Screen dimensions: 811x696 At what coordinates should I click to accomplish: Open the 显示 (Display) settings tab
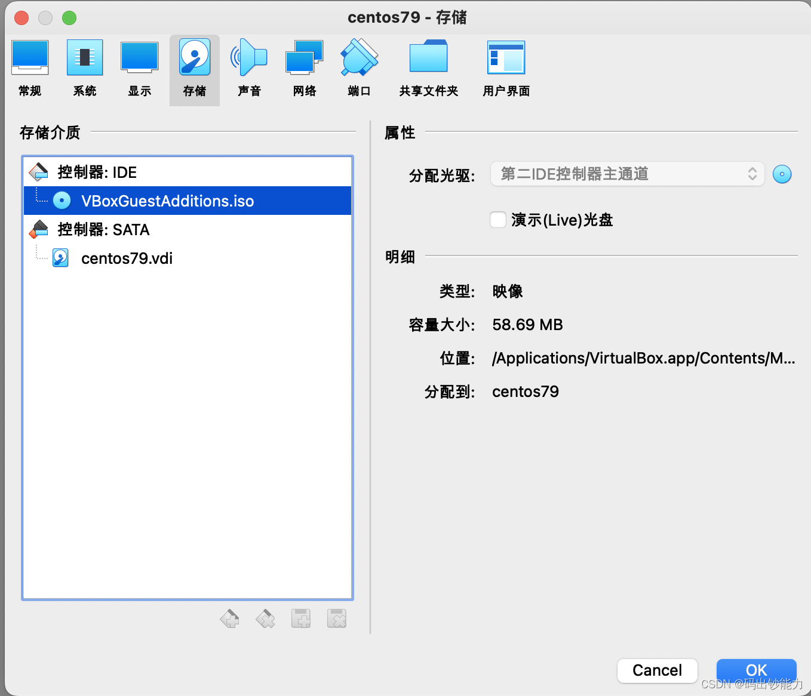pyautogui.click(x=140, y=69)
